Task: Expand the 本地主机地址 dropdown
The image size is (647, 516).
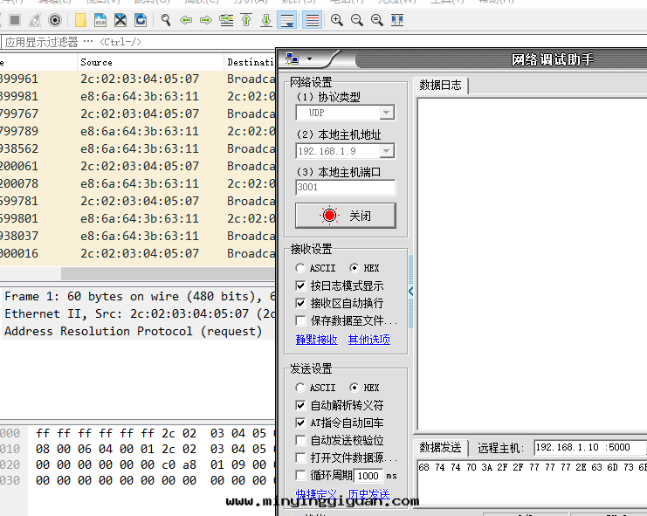Action: pos(386,151)
